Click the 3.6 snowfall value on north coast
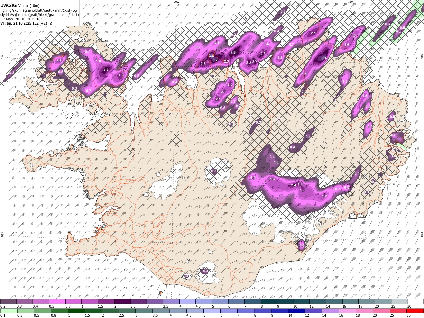This screenshot has height=318, width=424. pos(211,56)
